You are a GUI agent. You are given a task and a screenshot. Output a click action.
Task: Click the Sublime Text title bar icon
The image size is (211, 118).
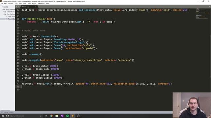coord(1,1)
